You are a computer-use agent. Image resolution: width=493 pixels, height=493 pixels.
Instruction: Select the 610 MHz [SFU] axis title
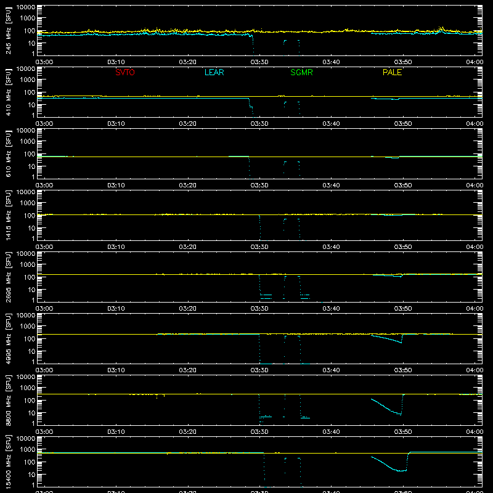click(x=8, y=154)
